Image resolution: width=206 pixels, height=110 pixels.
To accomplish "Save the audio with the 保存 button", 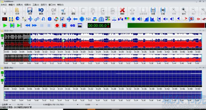I will click(30, 11).
